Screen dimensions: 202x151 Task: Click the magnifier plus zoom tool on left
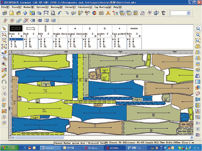coord(4,64)
